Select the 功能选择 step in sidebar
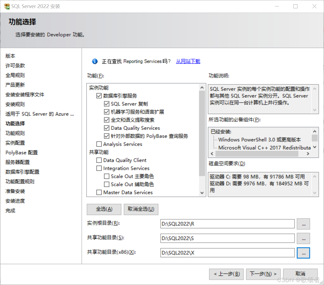 [x=15, y=123]
